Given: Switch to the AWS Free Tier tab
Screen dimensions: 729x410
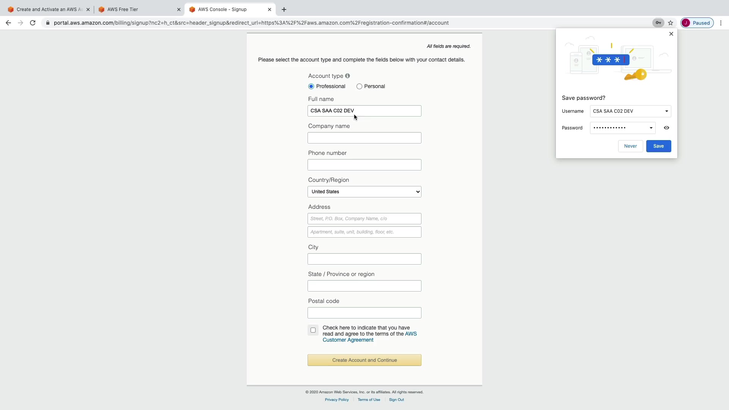Looking at the screenshot, I should pos(137,9).
